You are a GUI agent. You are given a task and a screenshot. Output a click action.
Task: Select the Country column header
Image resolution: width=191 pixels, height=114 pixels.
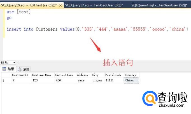pos(131,75)
